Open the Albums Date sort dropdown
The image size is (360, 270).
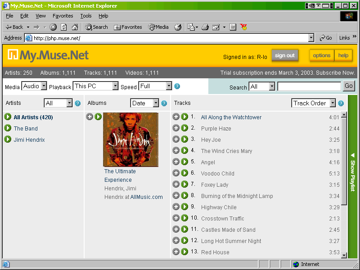[x=144, y=103]
